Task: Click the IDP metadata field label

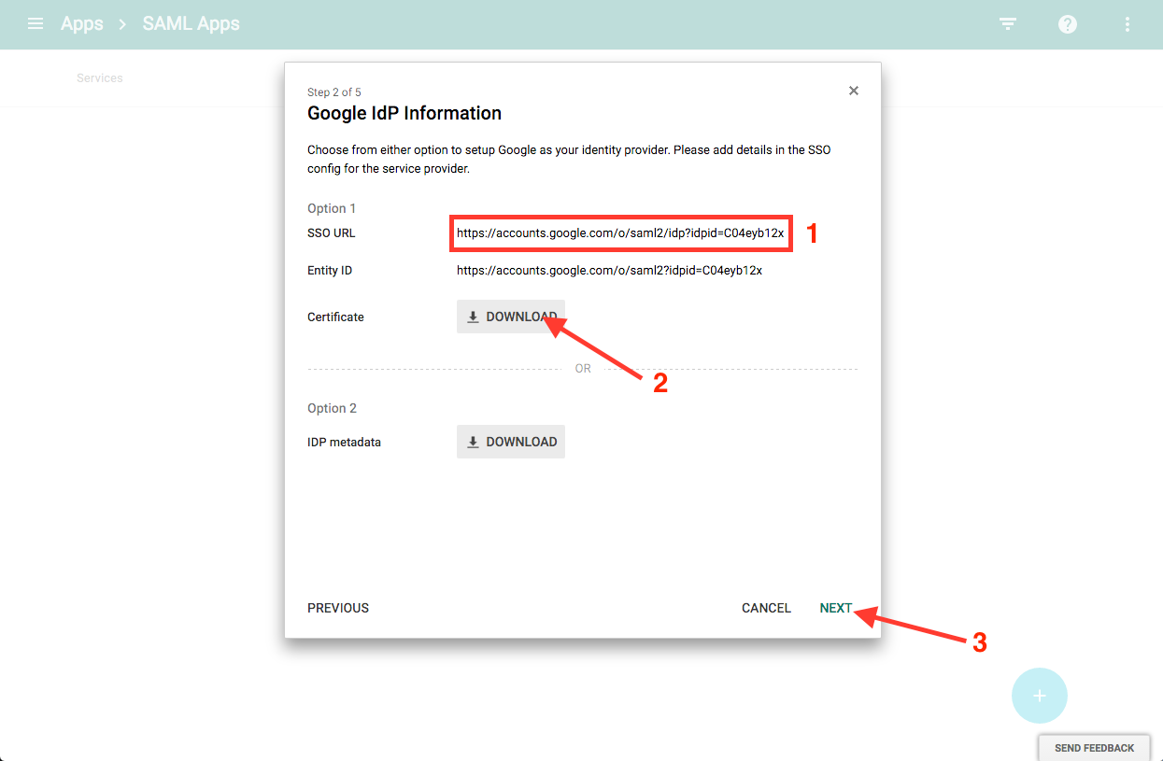Action: [x=344, y=442]
